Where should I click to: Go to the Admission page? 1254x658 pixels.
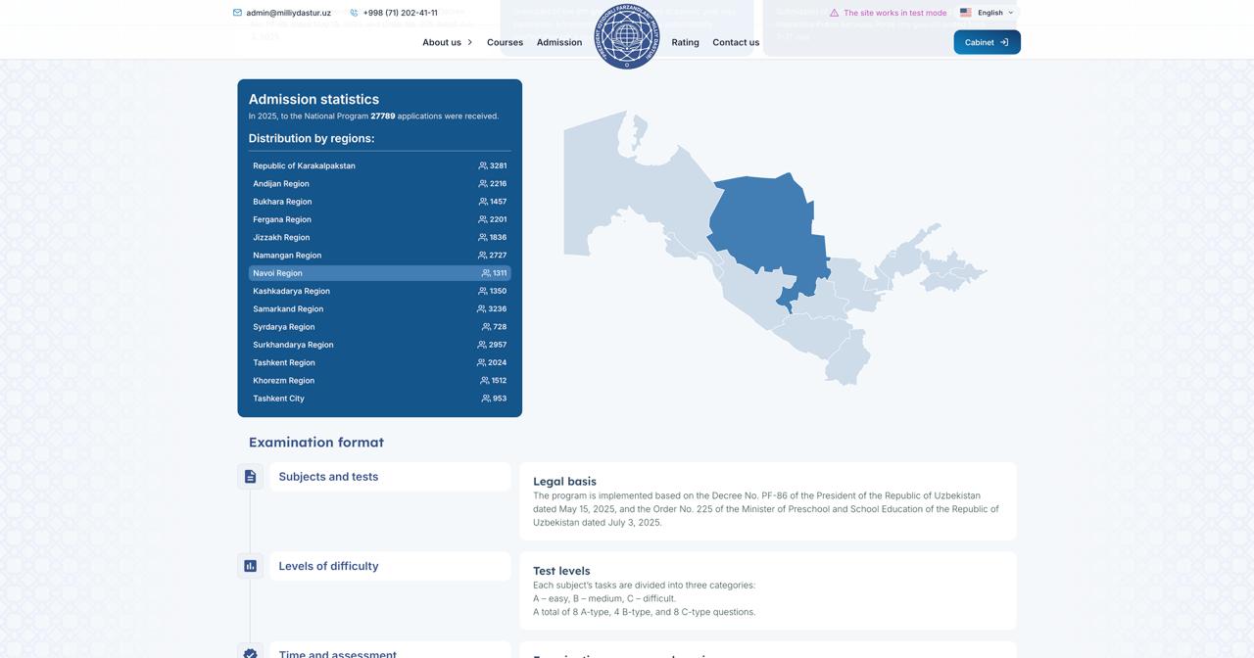pyautogui.click(x=559, y=42)
